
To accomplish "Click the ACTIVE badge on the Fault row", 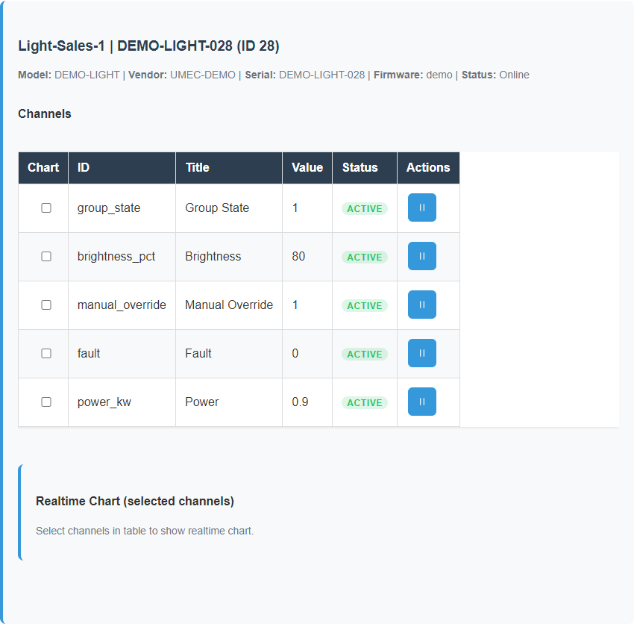I will 364,354.
